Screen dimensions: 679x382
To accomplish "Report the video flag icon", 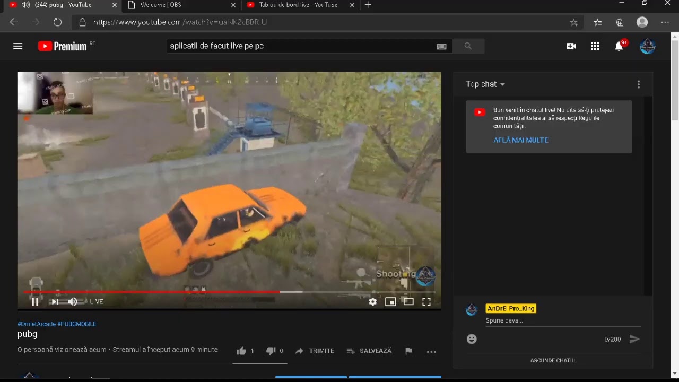I will click(408, 351).
